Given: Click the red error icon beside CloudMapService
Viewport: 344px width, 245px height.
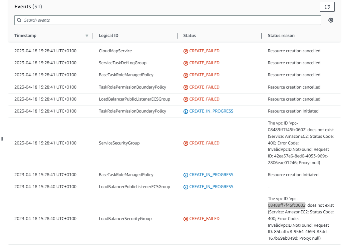Looking at the screenshot, I should pyautogui.click(x=185, y=51).
